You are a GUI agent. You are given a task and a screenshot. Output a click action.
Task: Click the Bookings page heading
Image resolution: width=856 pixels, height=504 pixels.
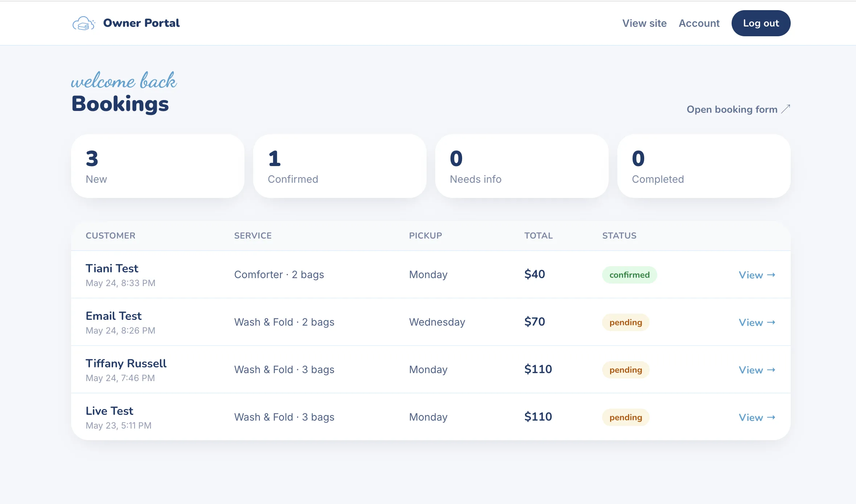120,104
